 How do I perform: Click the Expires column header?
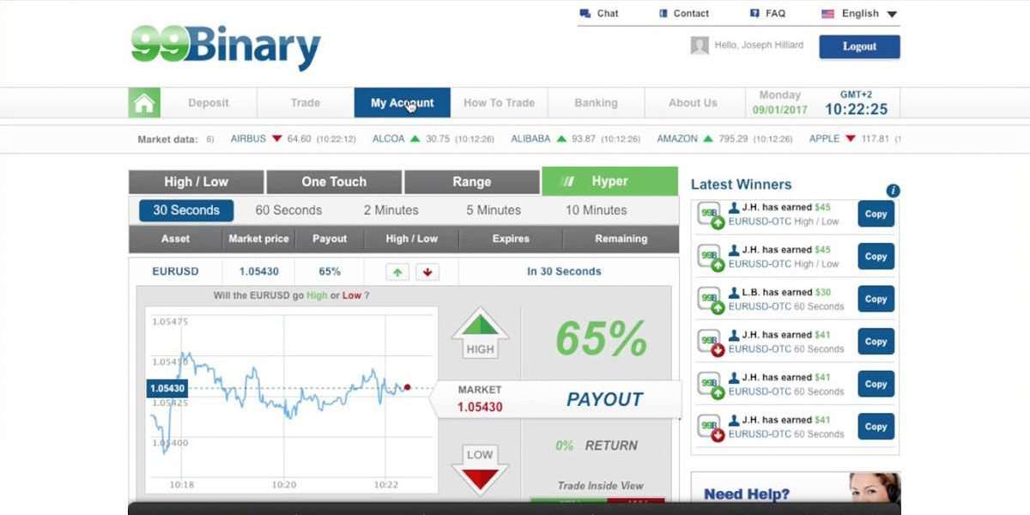pos(511,239)
